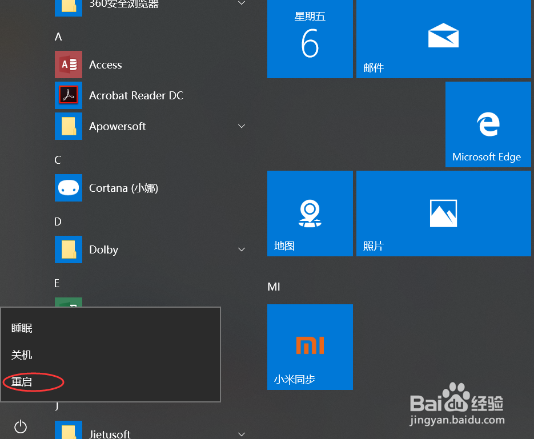
Task: Click the 360安全浏览器 folder icon
Action: click(x=69, y=7)
